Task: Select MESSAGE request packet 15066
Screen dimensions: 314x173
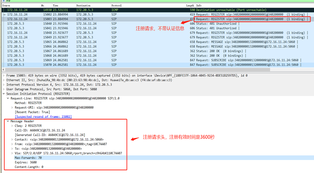Action: click(158, 47)
